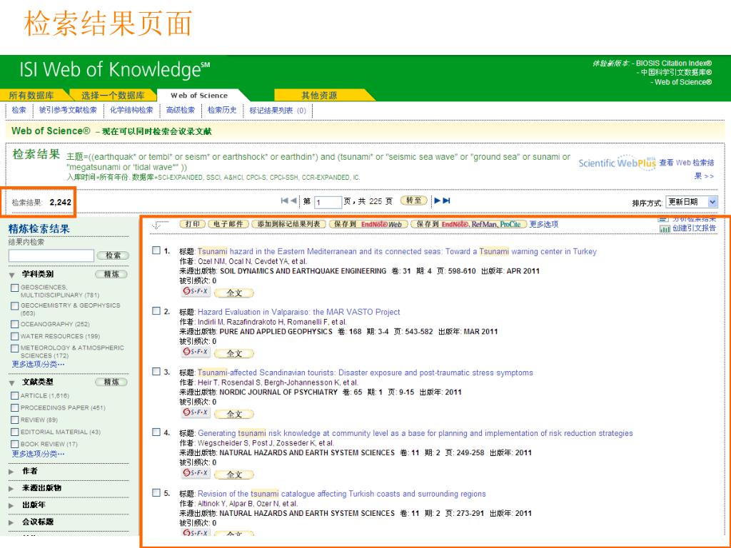The image size is (731, 548).
Task: Open 被引参考文献检索
Action: 68,110
